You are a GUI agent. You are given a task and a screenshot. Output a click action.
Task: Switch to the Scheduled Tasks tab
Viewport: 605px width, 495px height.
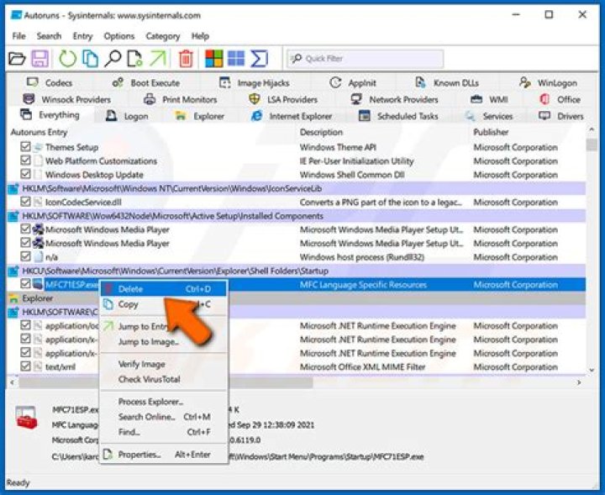407,116
